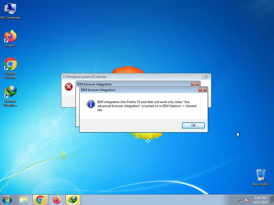Switch to Chrome in the taskbar
Viewport: 274px width, 205px height.
click(40, 200)
